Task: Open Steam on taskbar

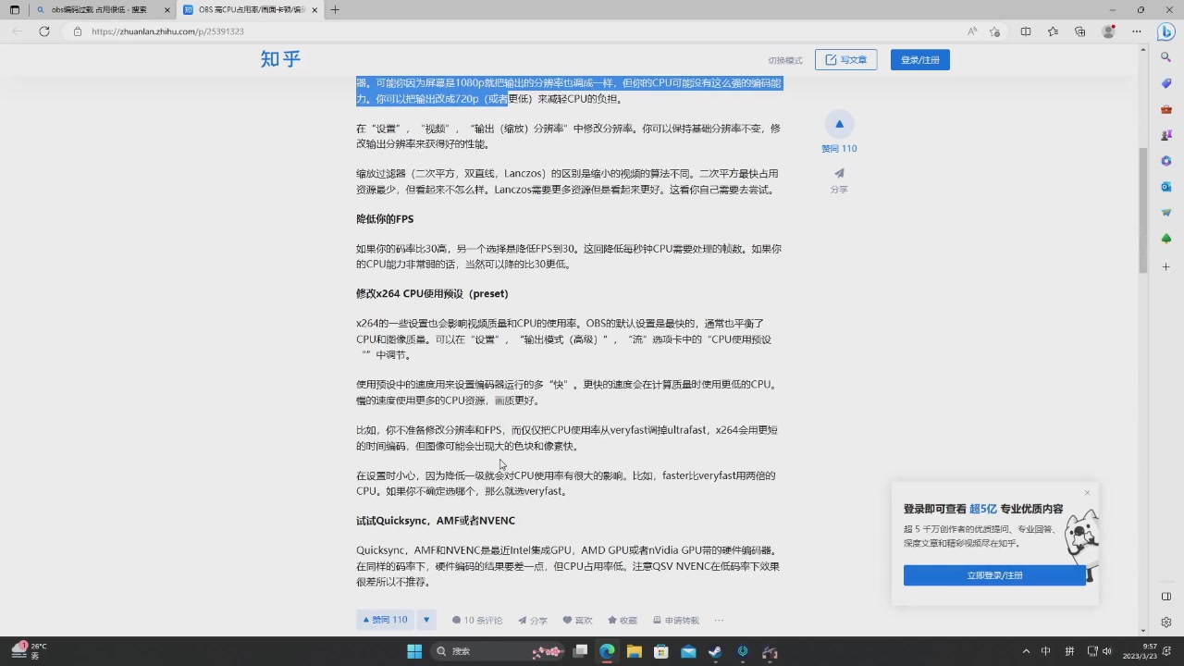Action: pyautogui.click(x=715, y=651)
